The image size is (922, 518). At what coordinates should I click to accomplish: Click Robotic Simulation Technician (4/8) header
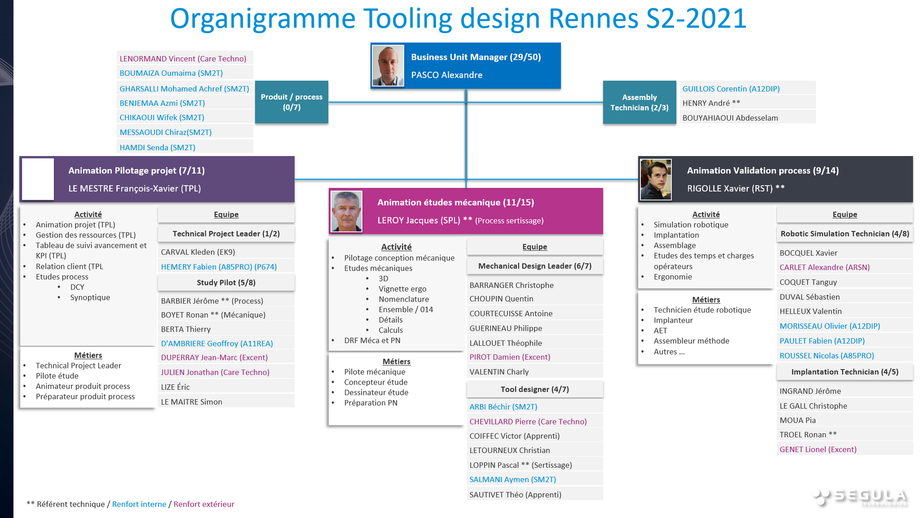(x=845, y=234)
